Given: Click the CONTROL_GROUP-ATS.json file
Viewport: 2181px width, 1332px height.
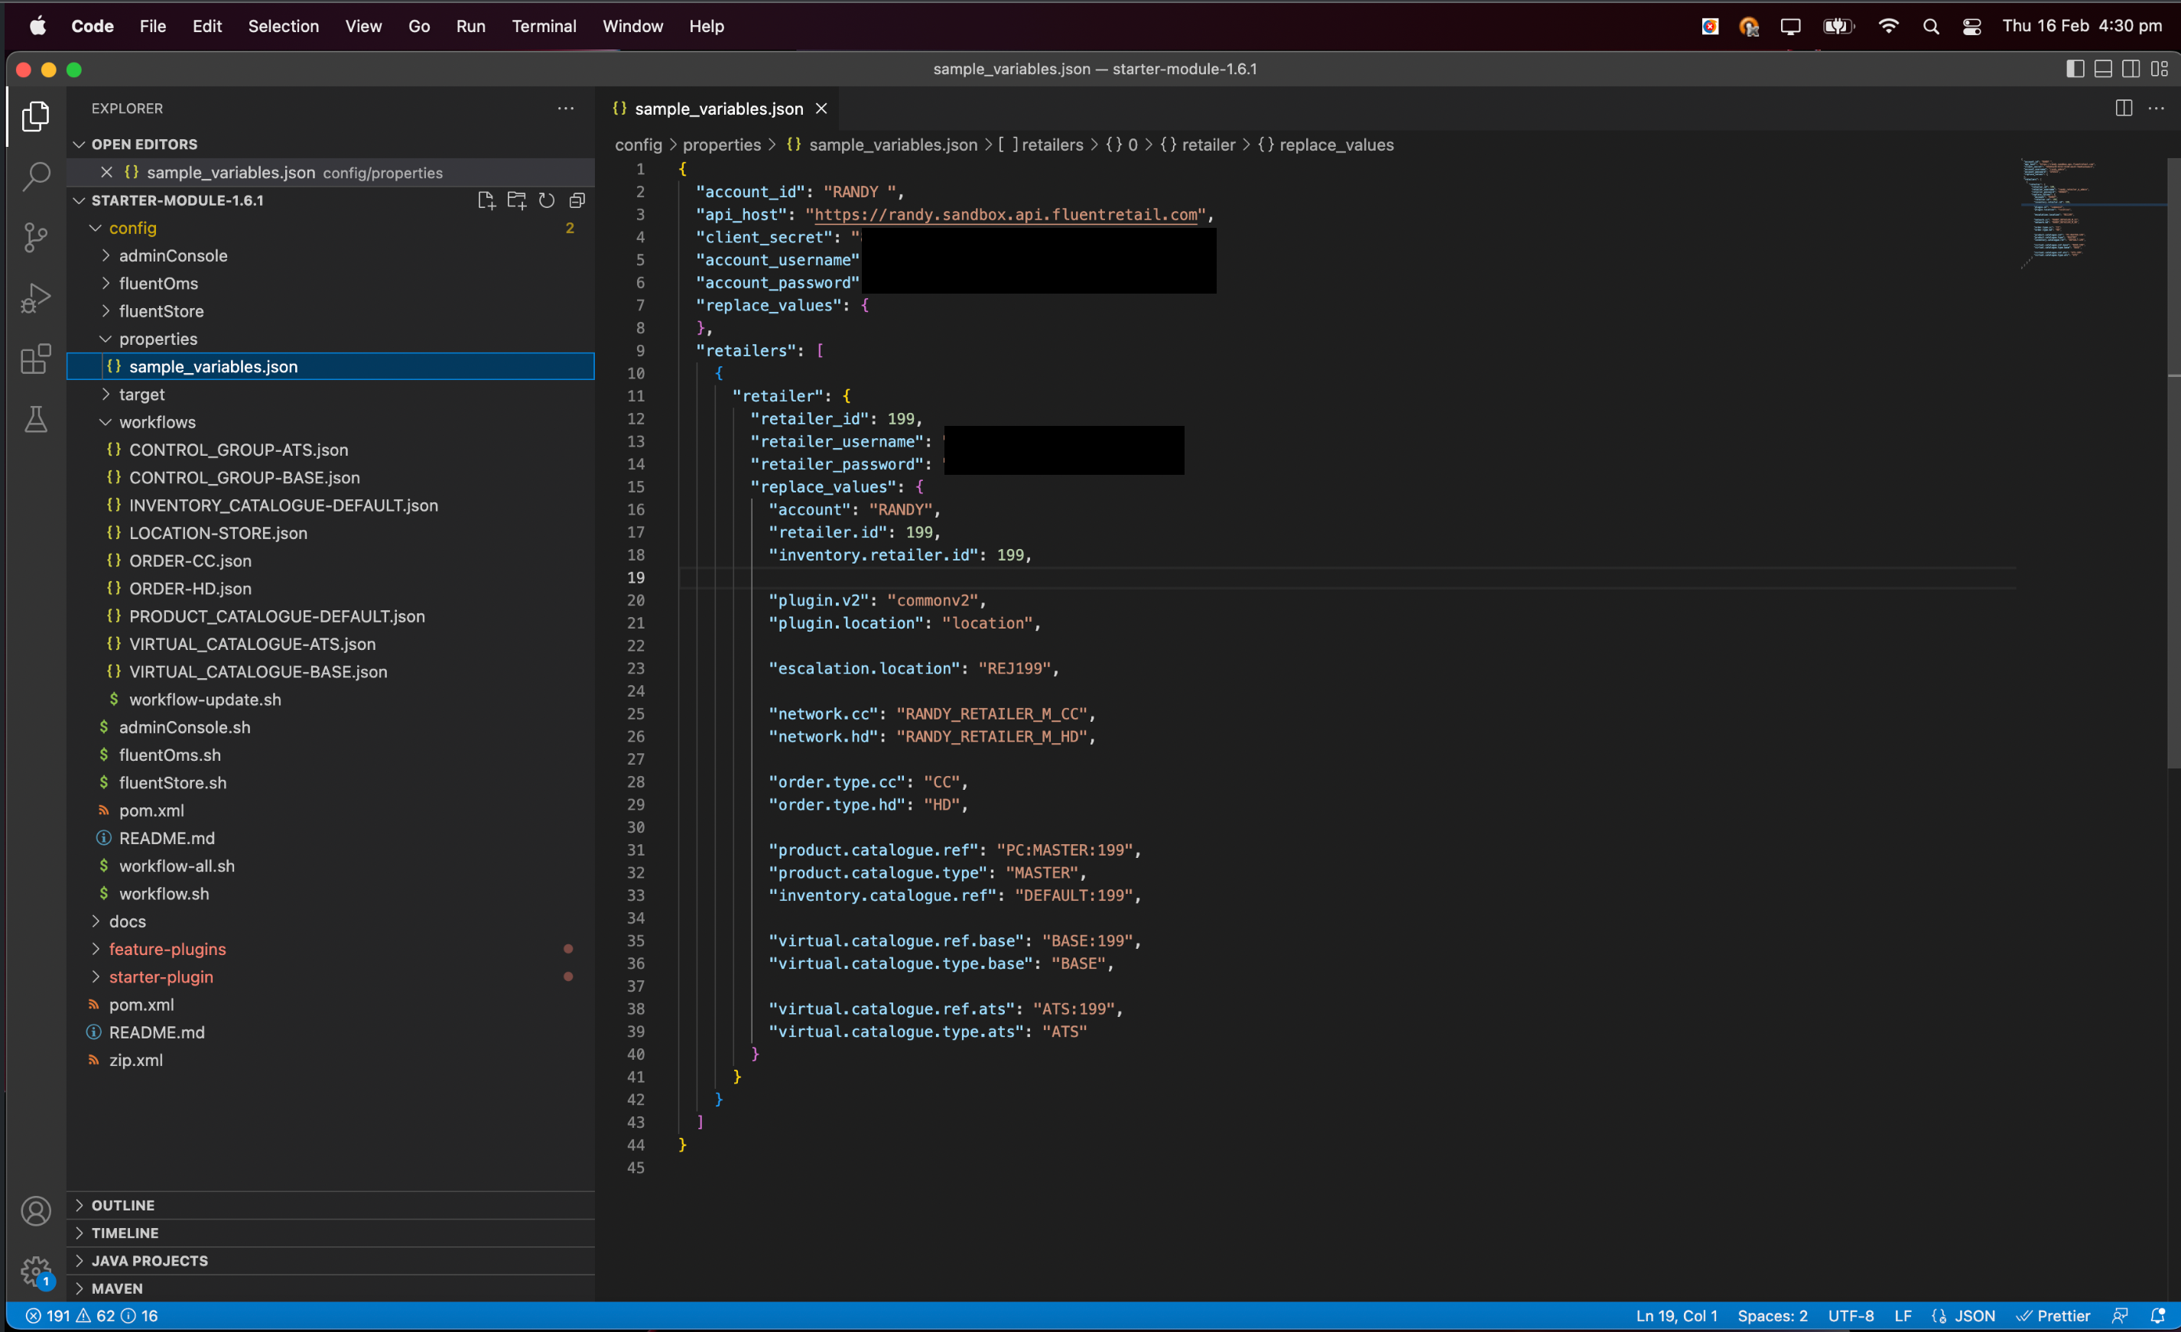Looking at the screenshot, I should pos(239,449).
